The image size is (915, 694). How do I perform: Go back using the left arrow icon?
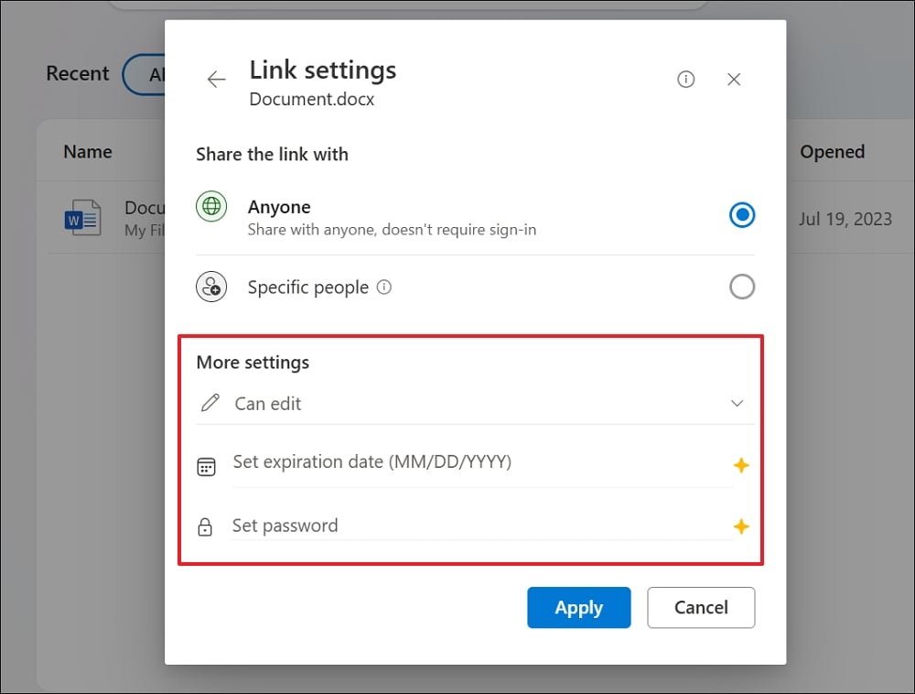coord(216,79)
